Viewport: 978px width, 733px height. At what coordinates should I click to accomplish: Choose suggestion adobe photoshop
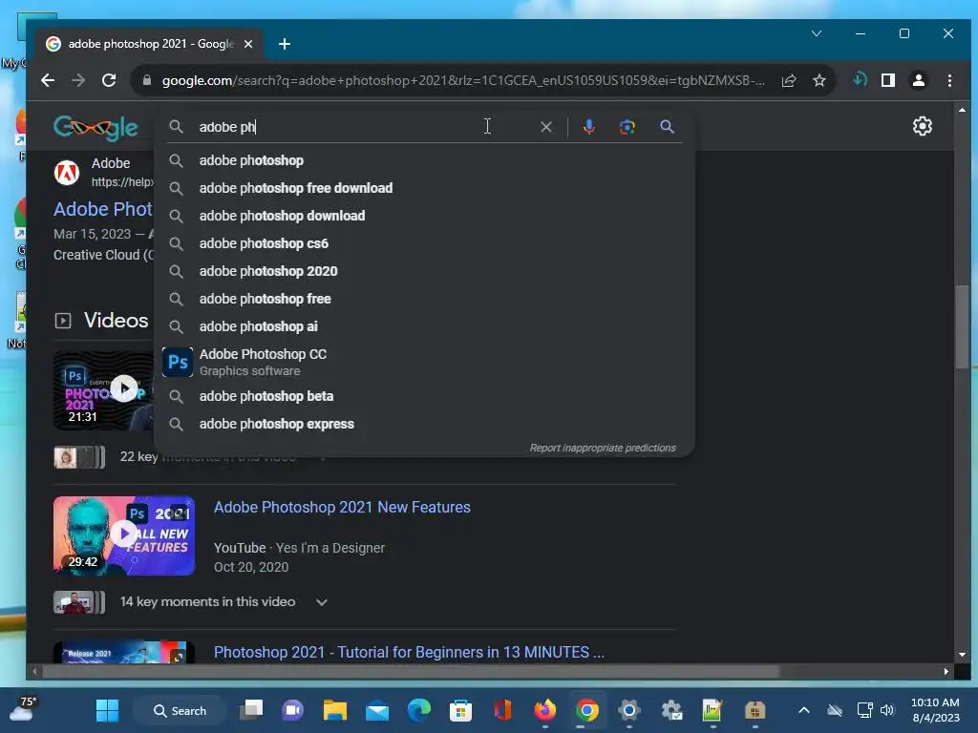(x=424, y=160)
